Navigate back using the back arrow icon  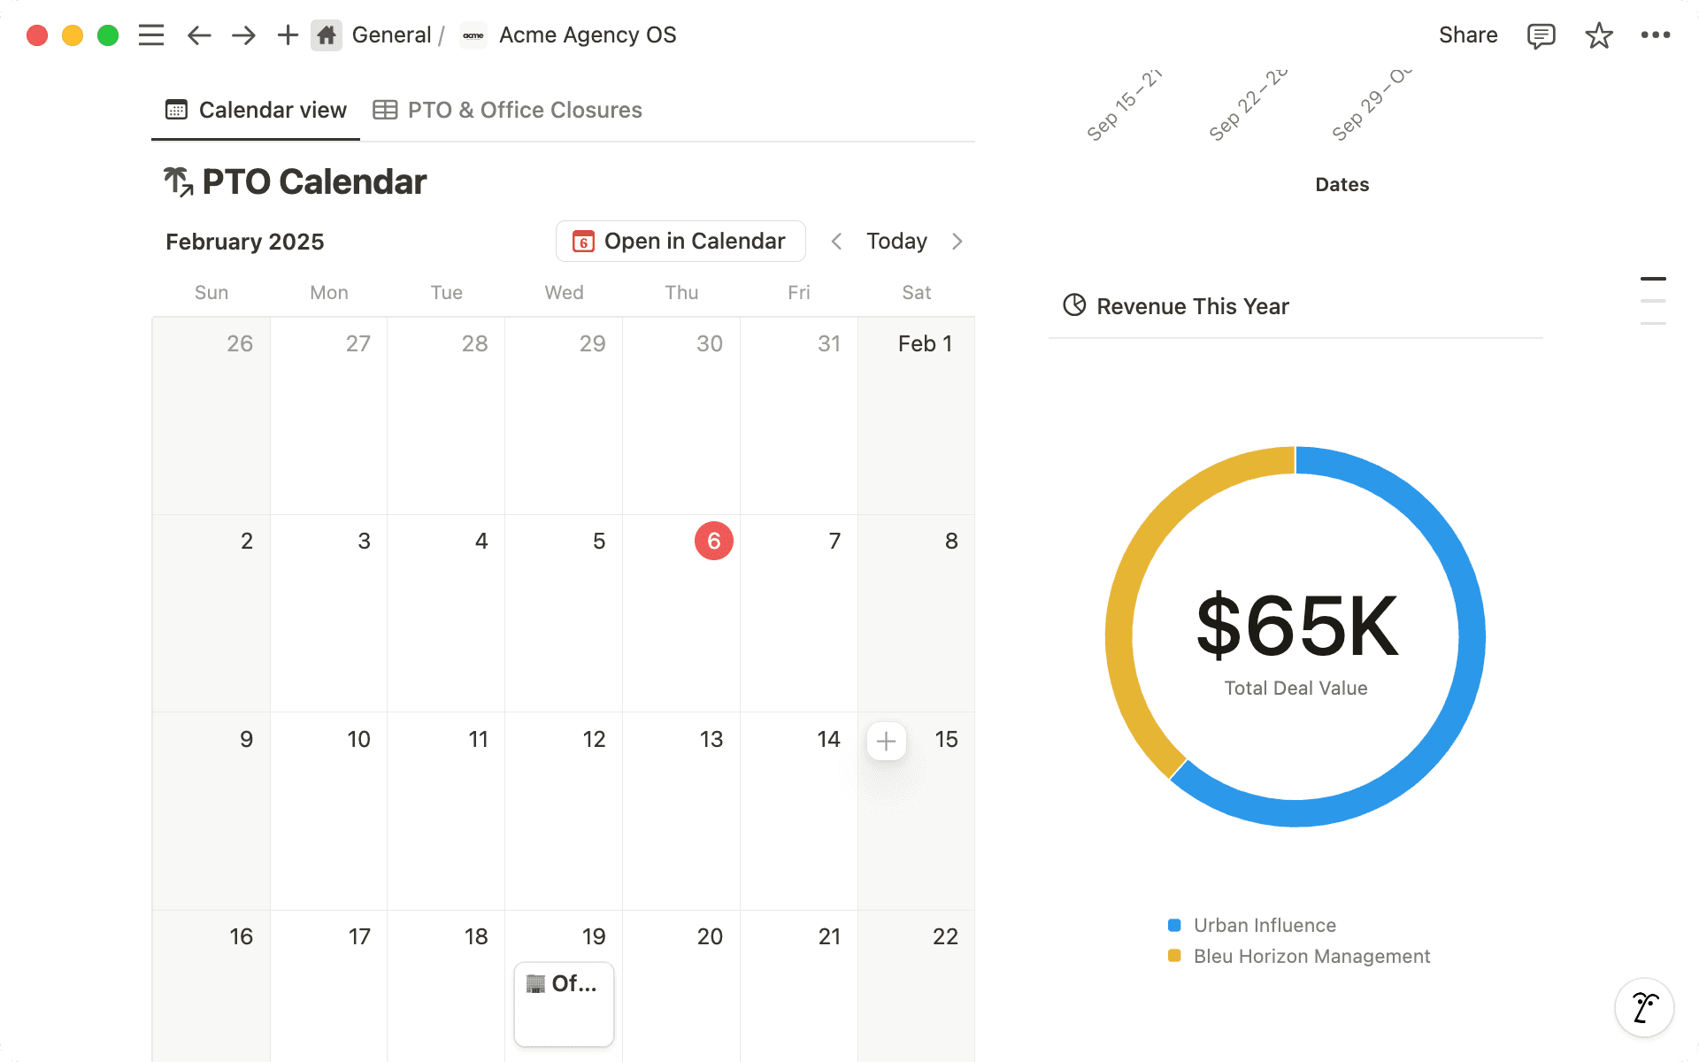(x=198, y=35)
